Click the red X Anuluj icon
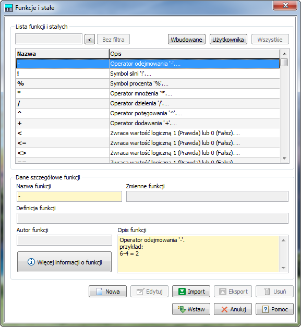301x327 pixels. [224, 309]
